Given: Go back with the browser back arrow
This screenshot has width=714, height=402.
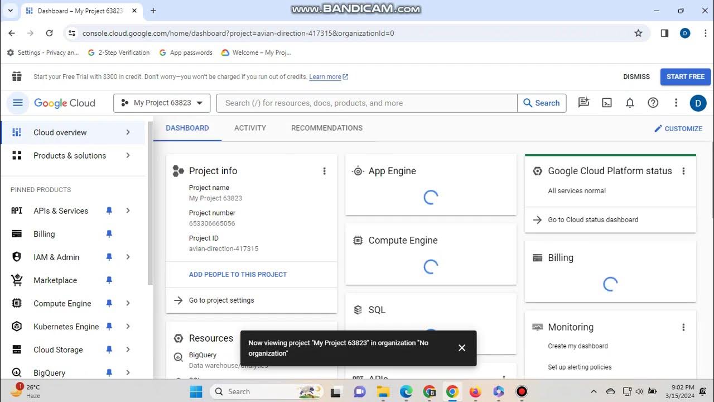Looking at the screenshot, I should (x=12, y=33).
